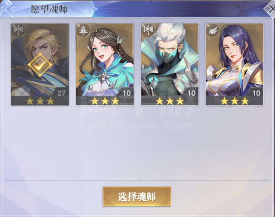Click the hammer icon beside 愿望魂师 title

coord(7,9)
